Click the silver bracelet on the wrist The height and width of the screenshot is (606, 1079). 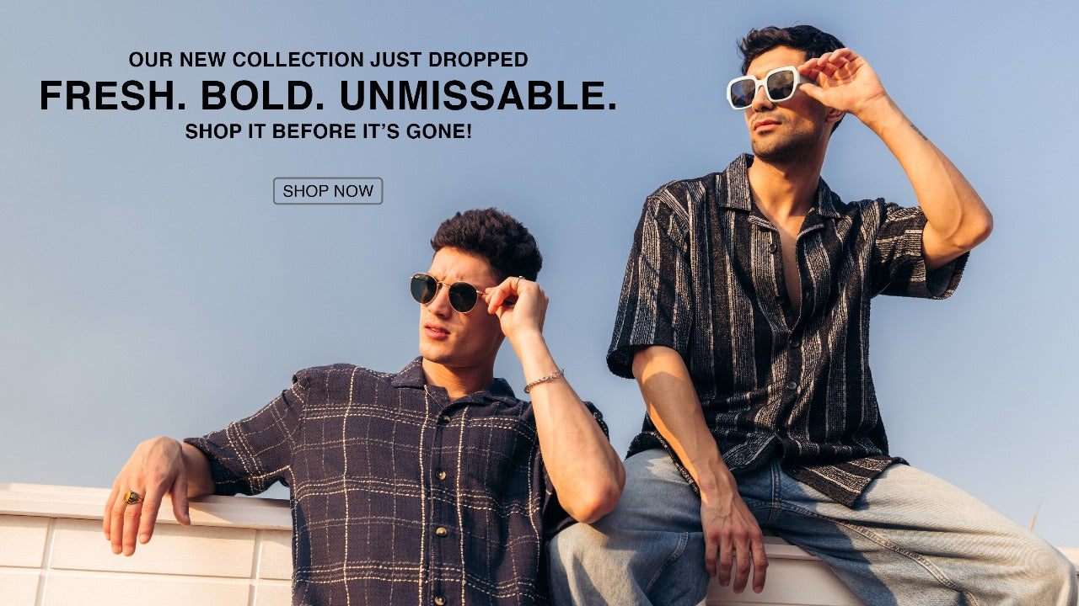pyautogui.click(x=544, y=380)
